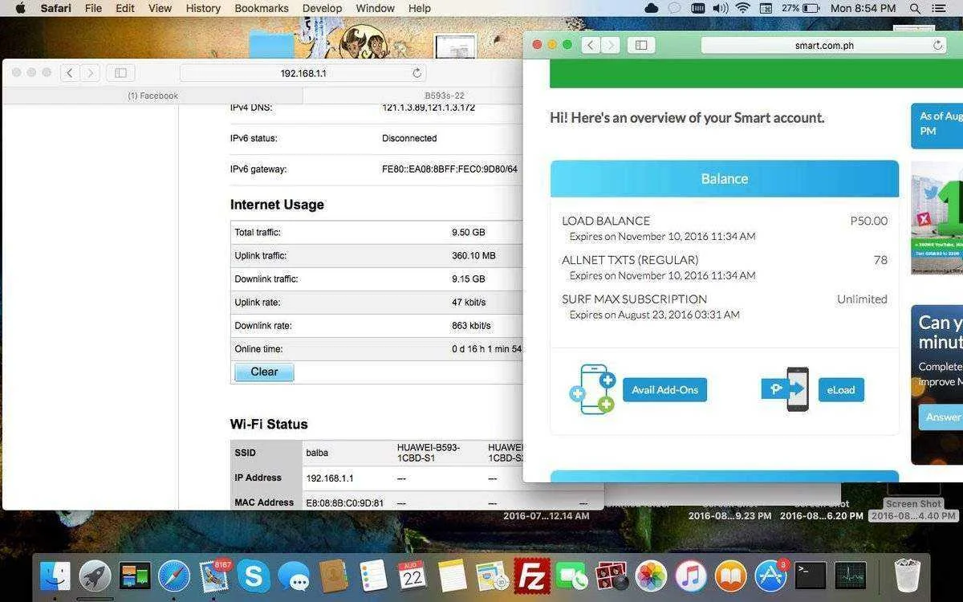The width and height of the screenshot is (963, 602).
Task: Launch Skype from the dock
Action: pos(254,576)
